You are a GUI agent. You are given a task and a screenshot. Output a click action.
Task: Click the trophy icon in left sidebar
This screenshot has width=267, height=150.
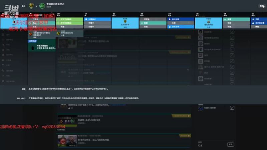tap(3, 65)
